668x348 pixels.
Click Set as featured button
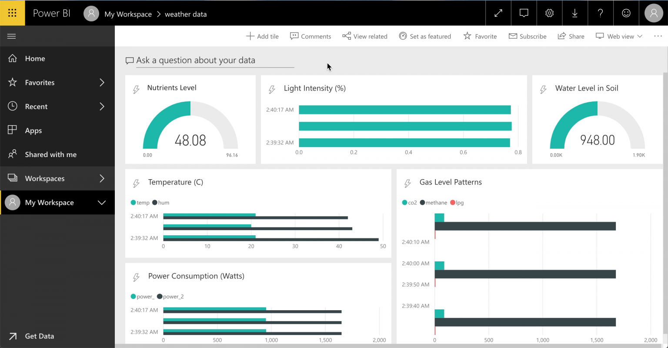coord(425,36)
